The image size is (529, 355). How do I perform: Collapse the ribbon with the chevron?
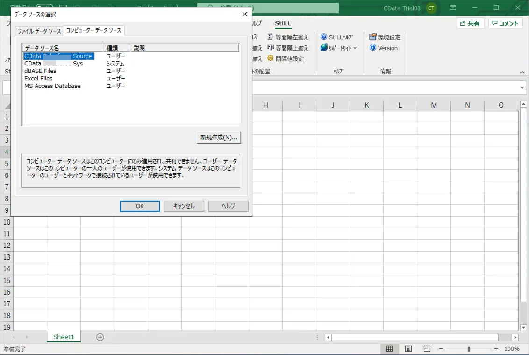click(x=522, y=72)
